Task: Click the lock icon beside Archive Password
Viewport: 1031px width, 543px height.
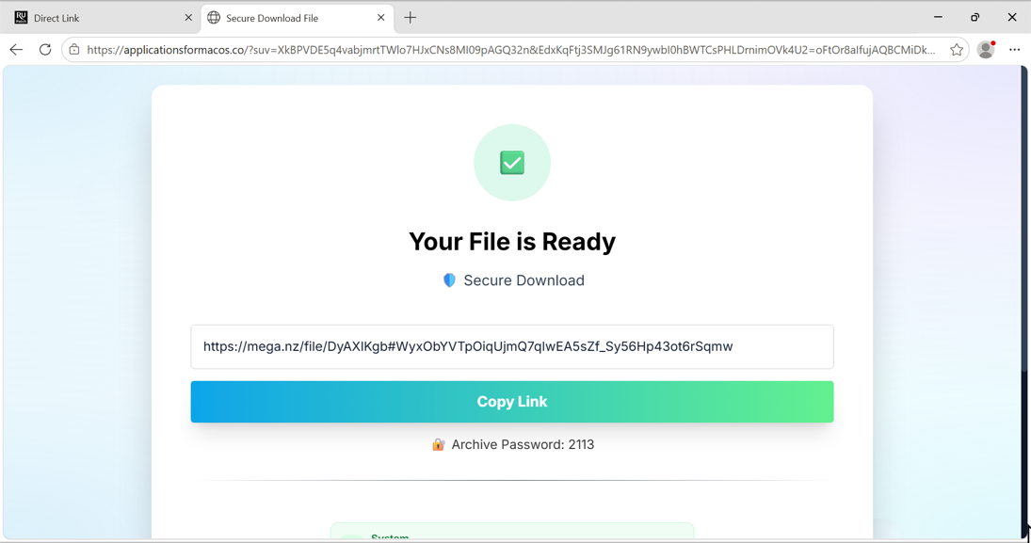Action: [438, 444]
